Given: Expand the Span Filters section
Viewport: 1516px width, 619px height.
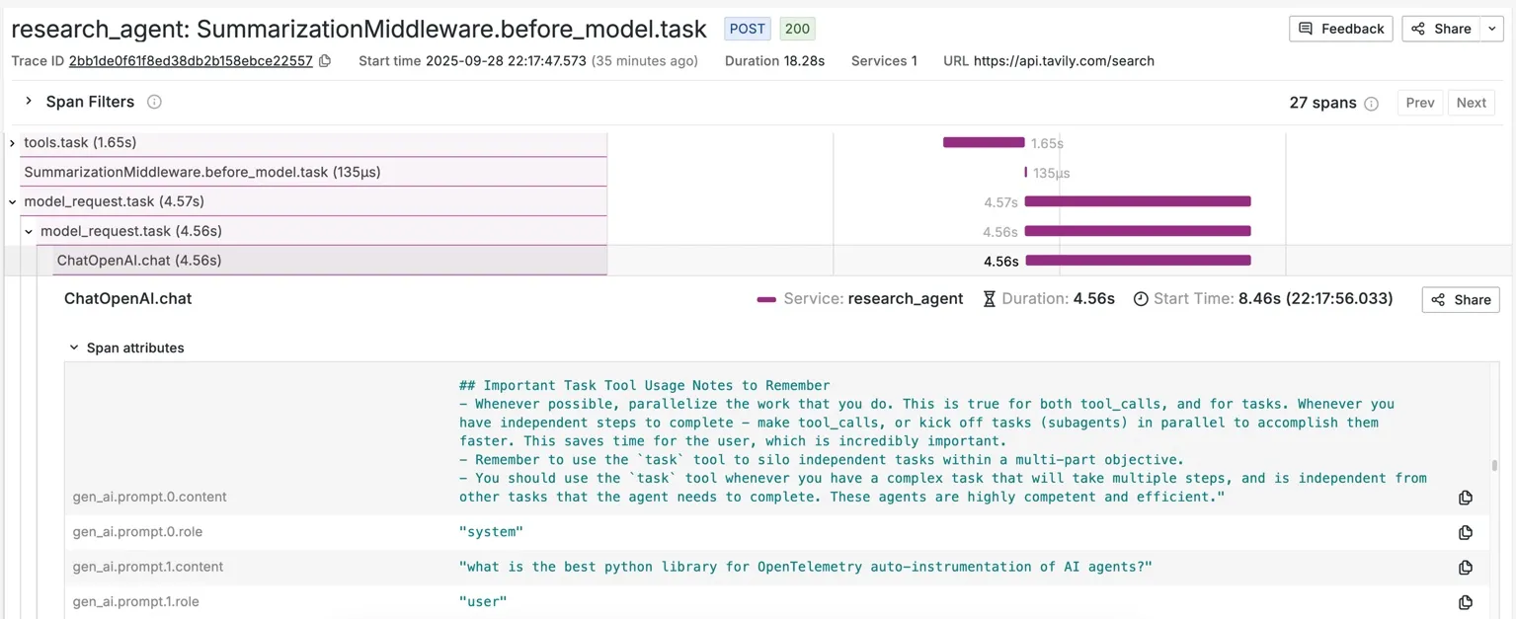Looking at the screenshot, I should (29, 102).
